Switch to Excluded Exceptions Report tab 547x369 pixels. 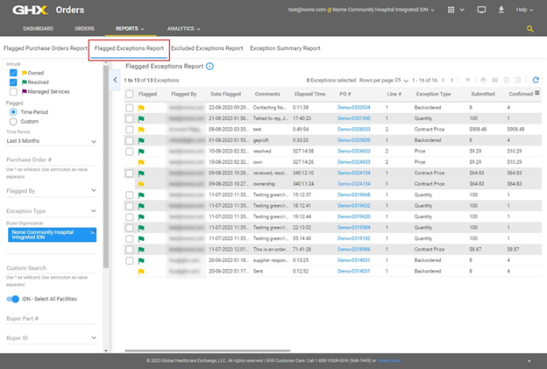tap(207, 48)
